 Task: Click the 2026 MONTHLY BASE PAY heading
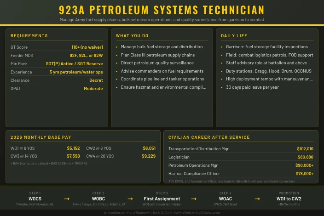click(40, 137)
